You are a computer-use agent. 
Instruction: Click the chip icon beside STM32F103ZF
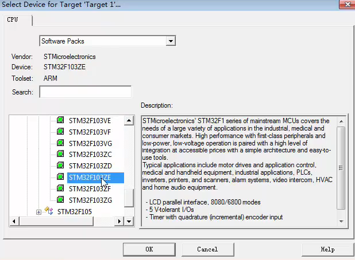60,188
